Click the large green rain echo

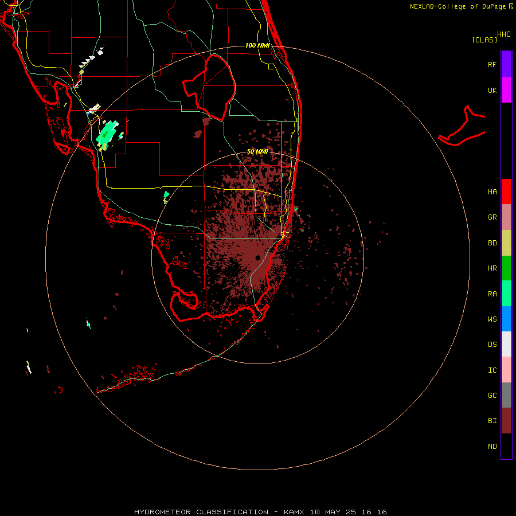tap(107, 134)
